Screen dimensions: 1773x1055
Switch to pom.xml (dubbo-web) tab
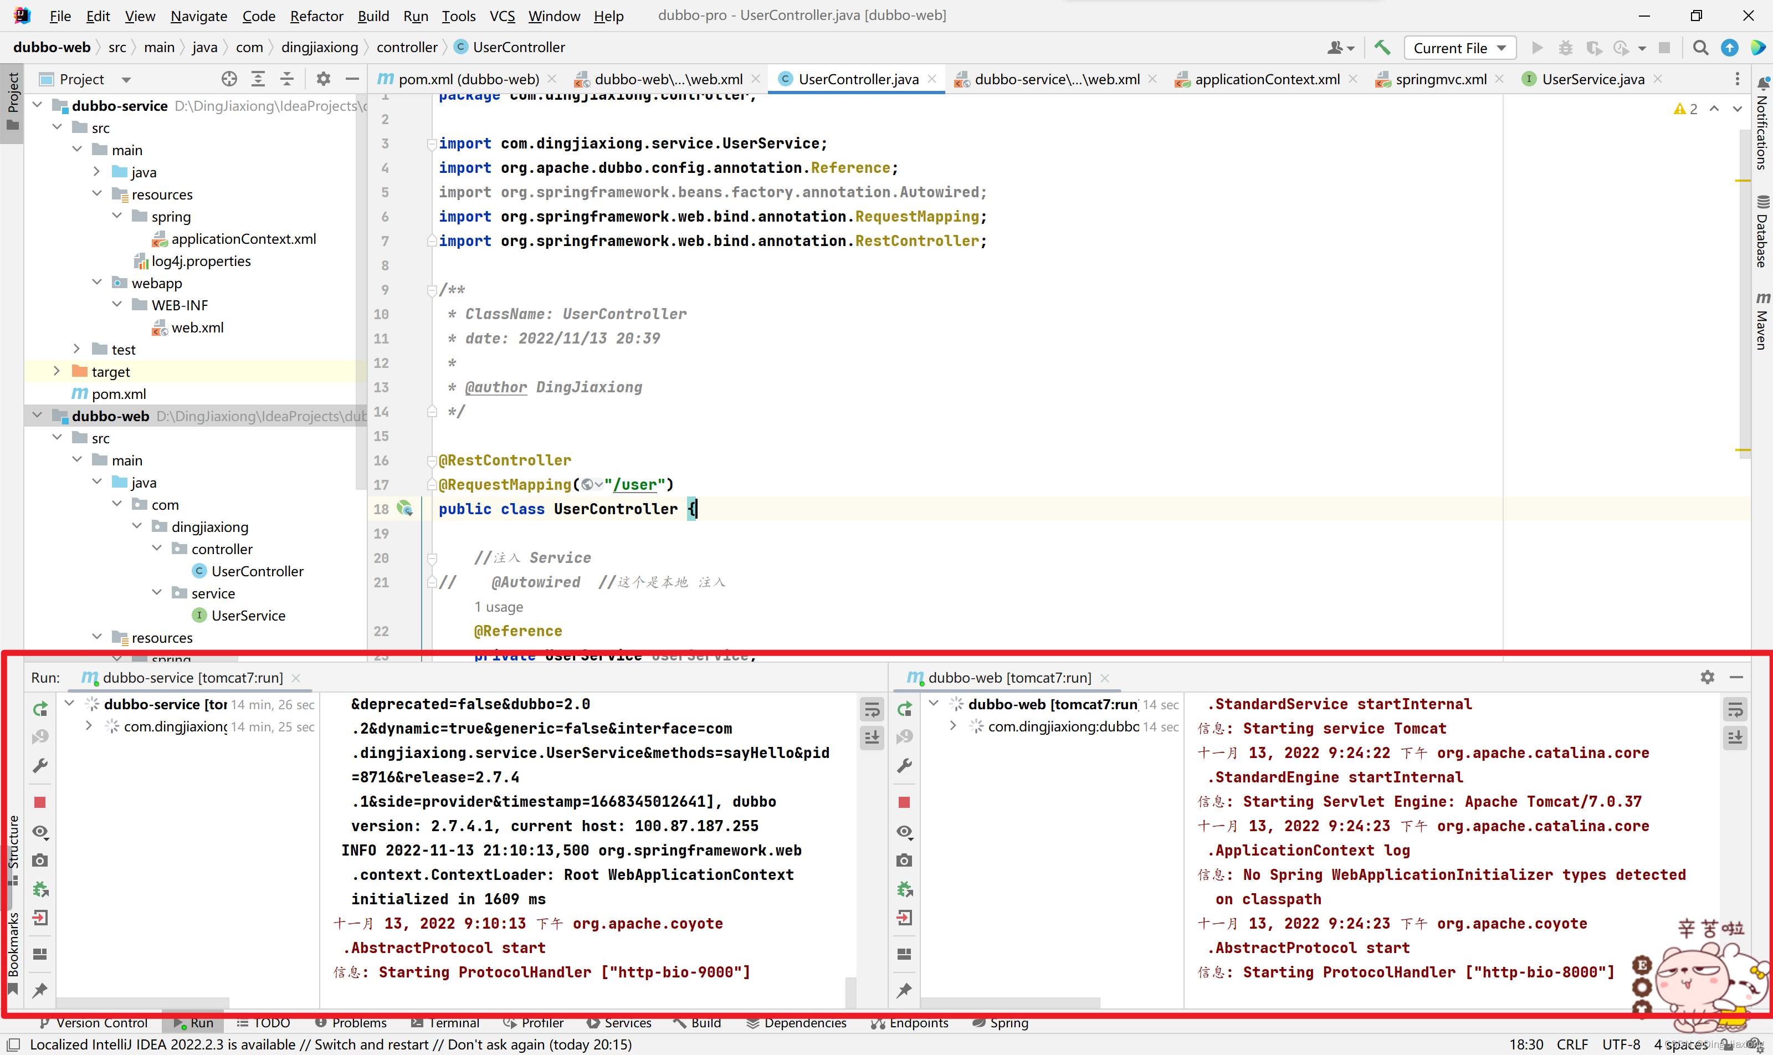pos(459,79)
